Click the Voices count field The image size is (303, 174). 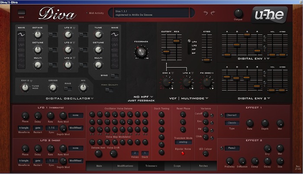click(135, 153)
